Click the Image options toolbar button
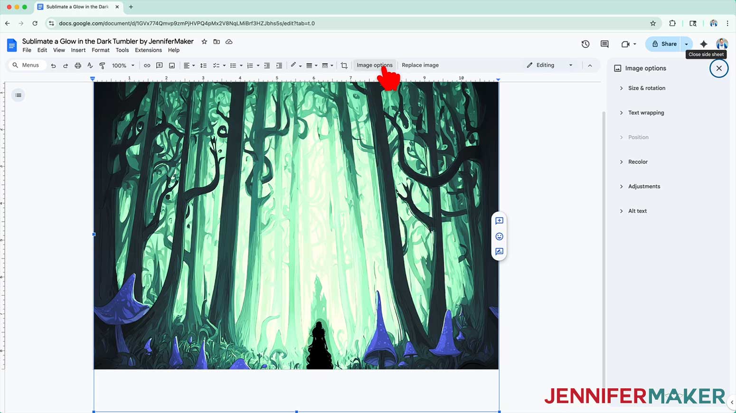The height and width of the screenshot is (413, 736). point(375,66)
